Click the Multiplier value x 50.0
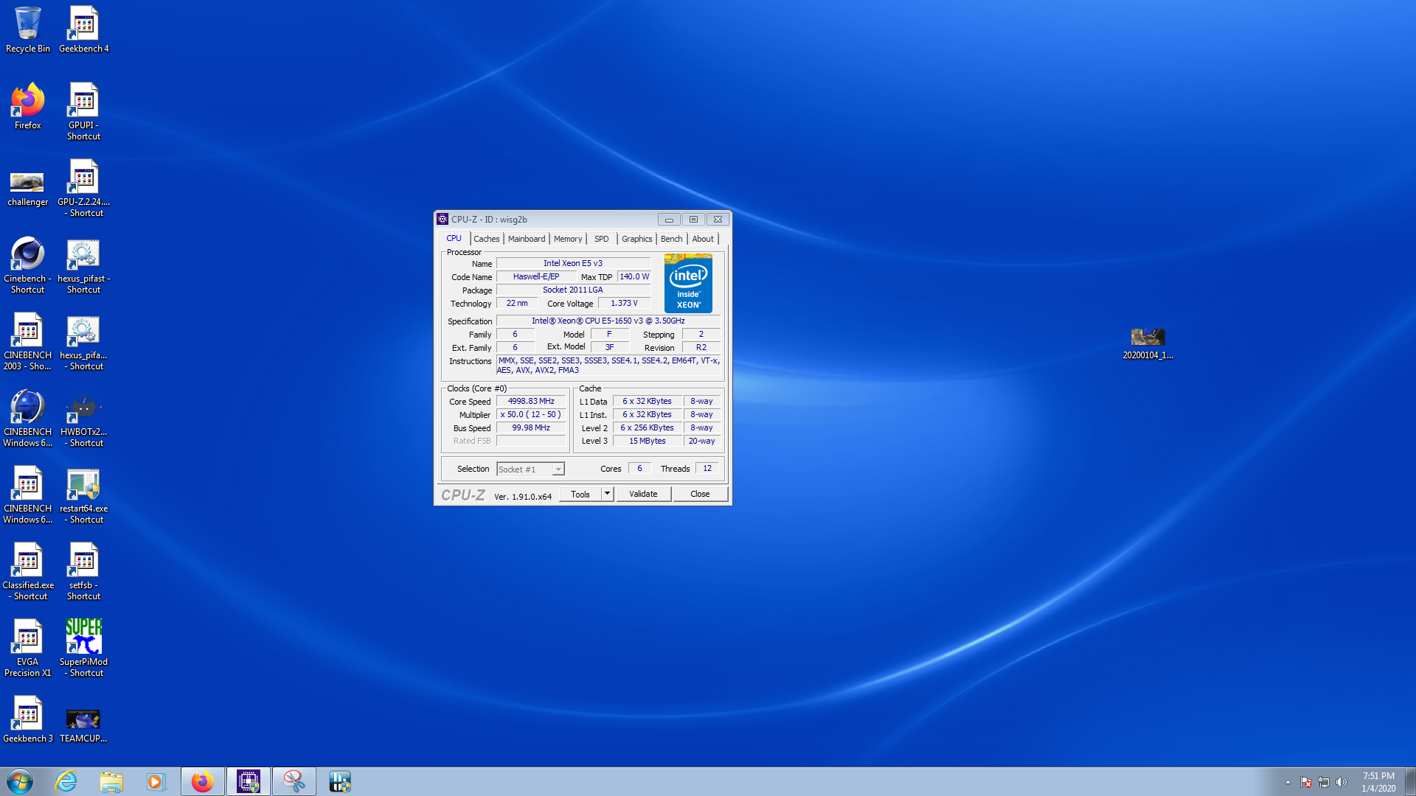This screenshot has height=796, width=1416. [x=531, y=415]
